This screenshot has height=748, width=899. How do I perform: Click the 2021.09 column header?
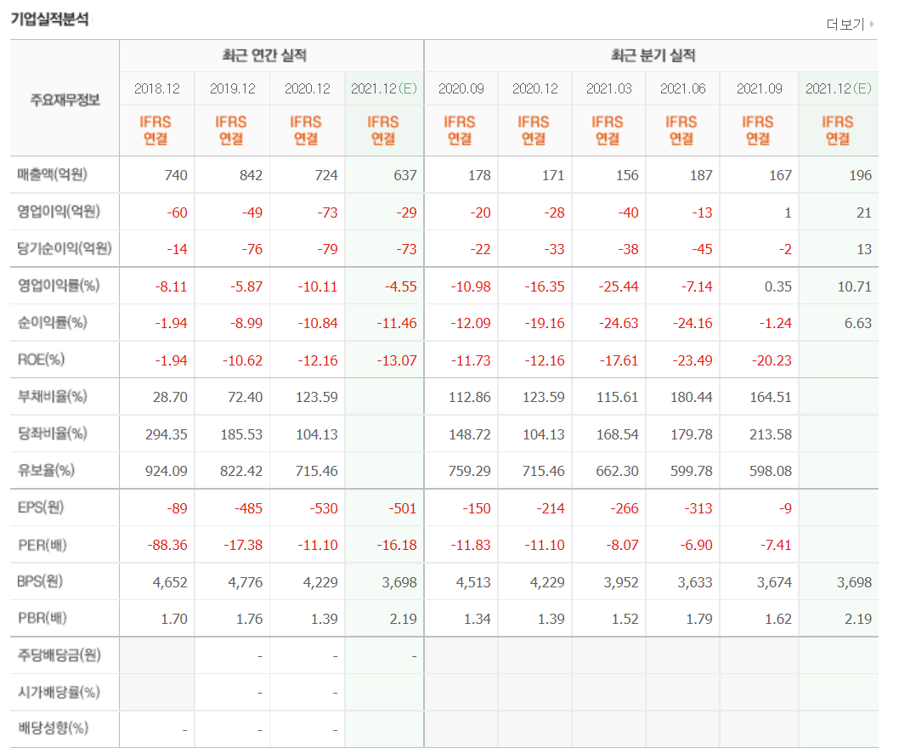[759, 89]
